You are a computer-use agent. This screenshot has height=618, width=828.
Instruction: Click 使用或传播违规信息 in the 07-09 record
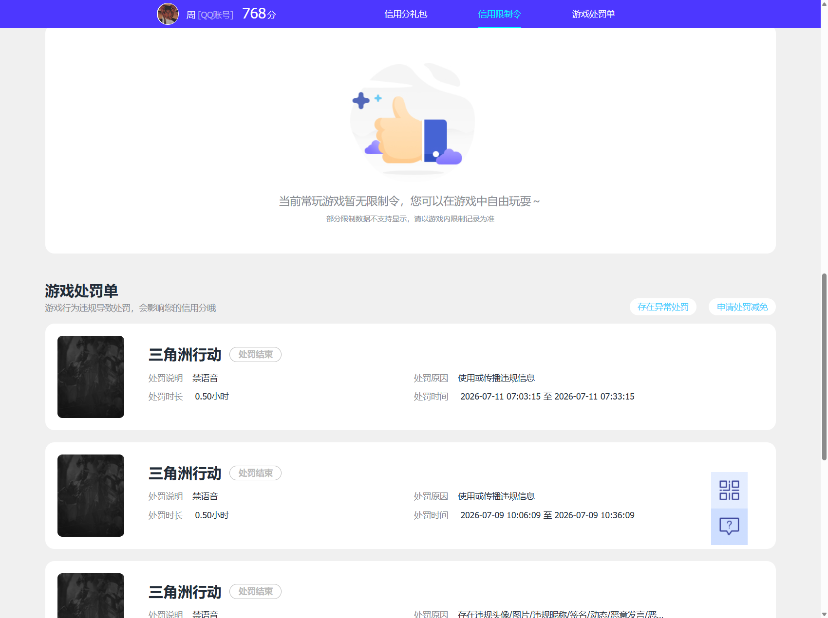496,496
